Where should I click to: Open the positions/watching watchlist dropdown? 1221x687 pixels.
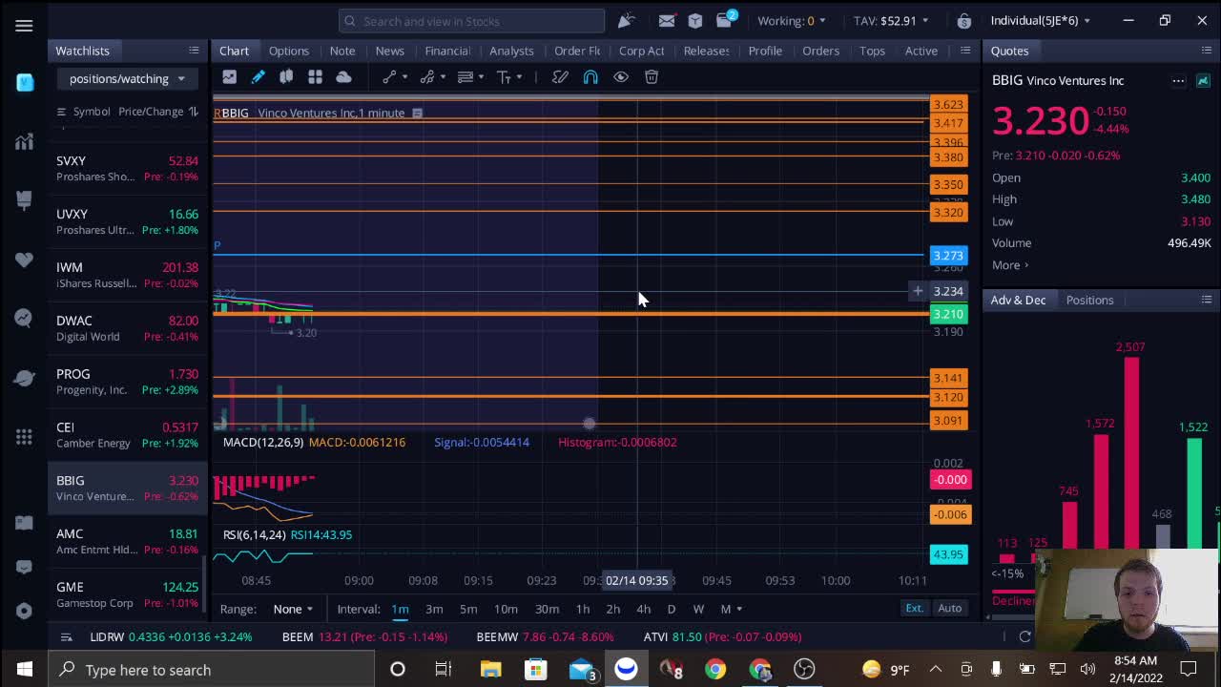[127, 79]
